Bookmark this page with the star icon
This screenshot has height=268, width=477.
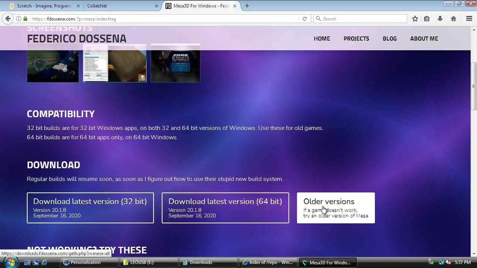tap(415, 19)
